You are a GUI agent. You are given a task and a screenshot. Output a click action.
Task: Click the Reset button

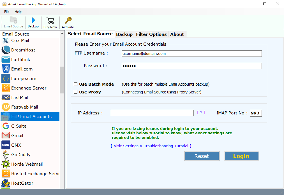pos(202,156)
